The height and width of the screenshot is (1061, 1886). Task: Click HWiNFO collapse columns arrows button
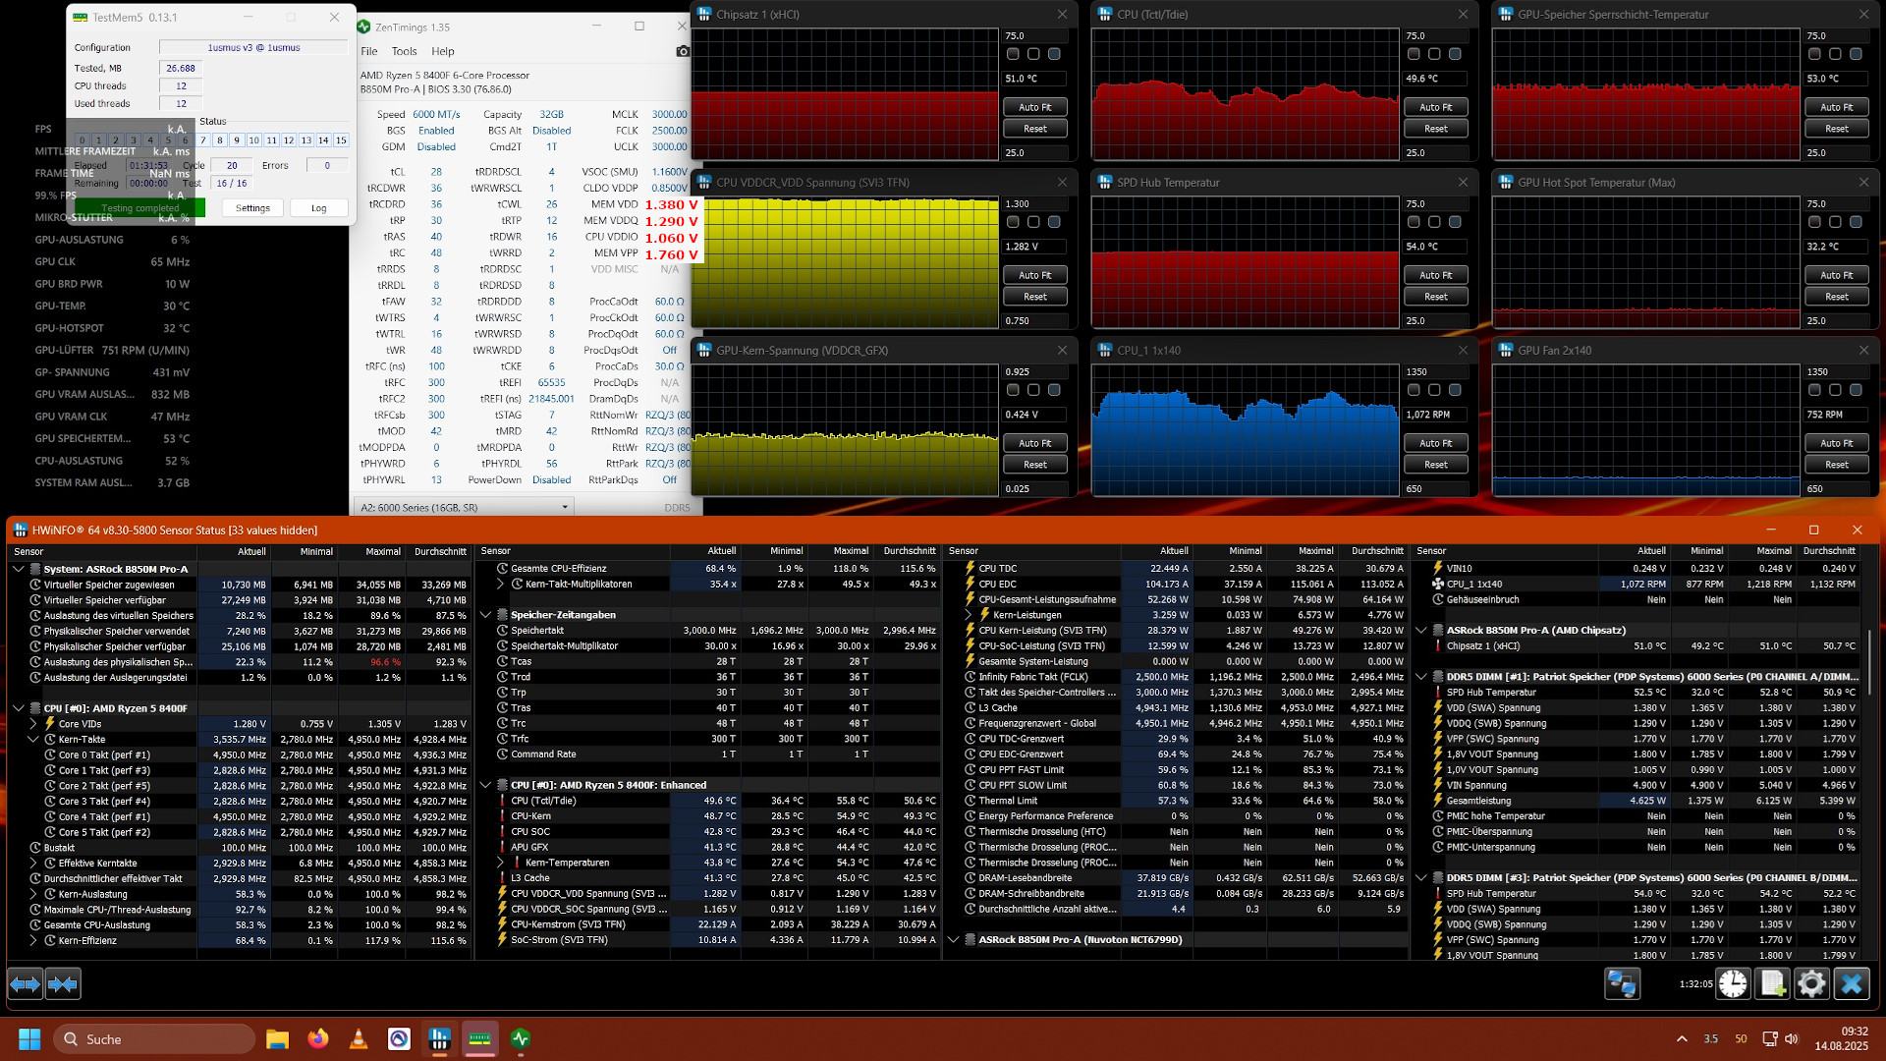[x=63, y=983]
